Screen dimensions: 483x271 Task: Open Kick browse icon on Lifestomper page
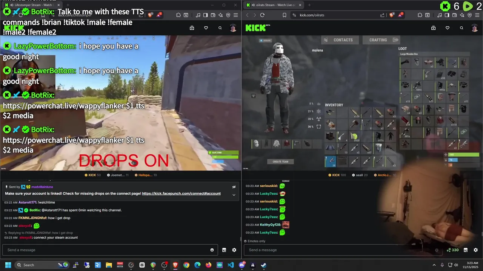pos(192,28)
